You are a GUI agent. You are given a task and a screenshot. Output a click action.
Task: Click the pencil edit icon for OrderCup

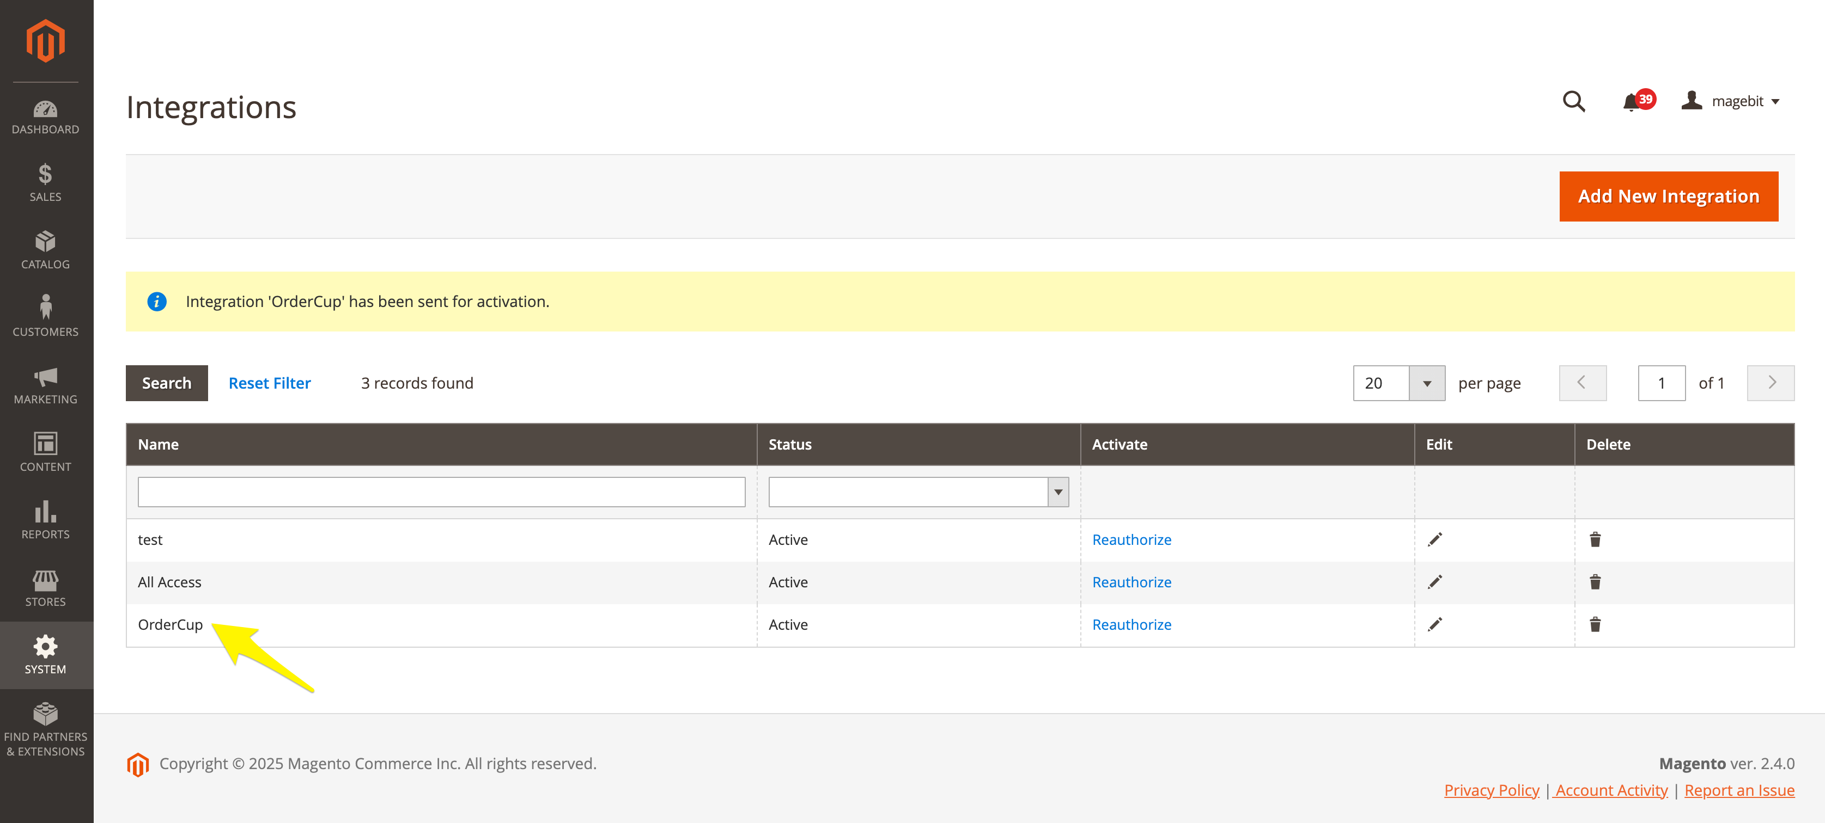(1434, 624)
